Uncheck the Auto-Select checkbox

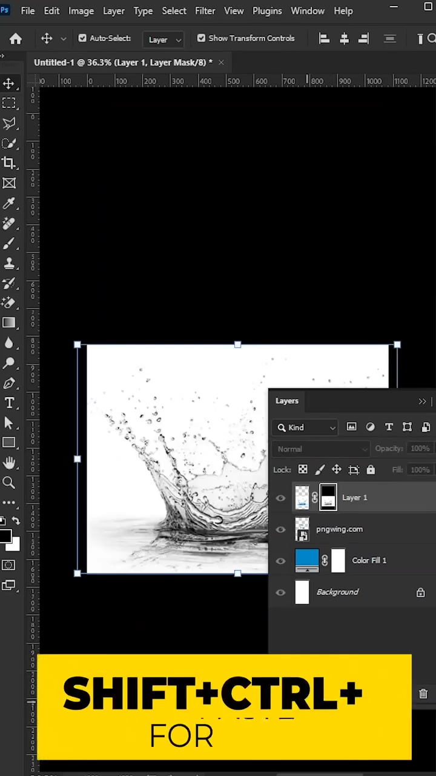tap(82, 38)
